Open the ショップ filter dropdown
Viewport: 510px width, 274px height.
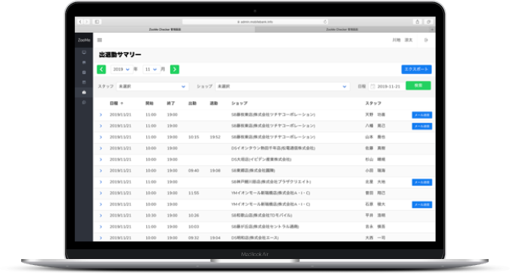(282, 86)
